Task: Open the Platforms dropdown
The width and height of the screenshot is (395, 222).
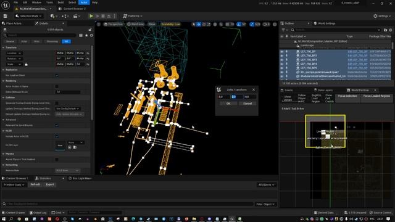Action: click(133, 16)
